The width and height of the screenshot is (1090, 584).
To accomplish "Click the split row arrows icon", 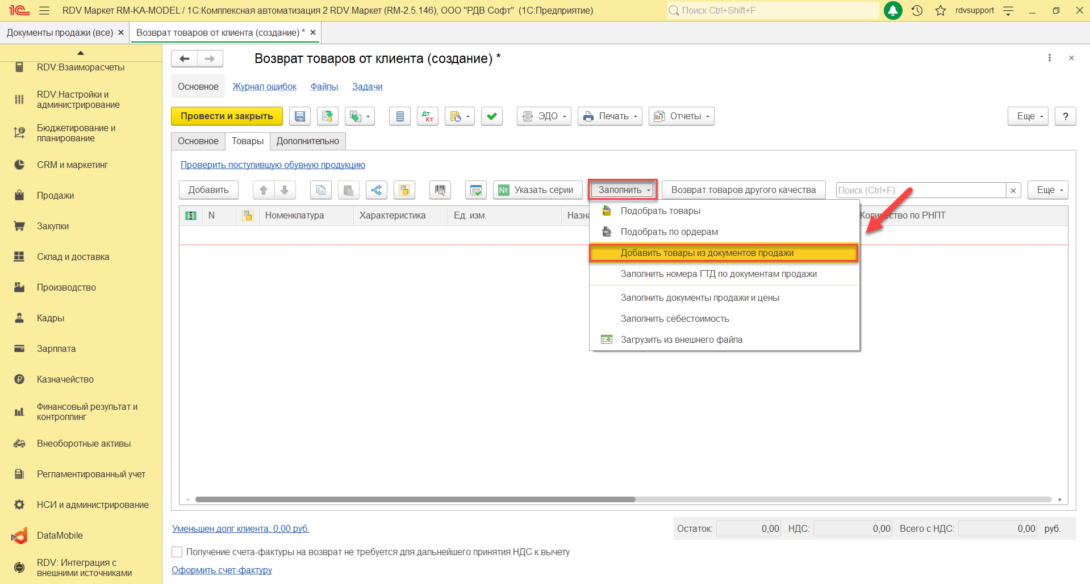I will [376, 190].
